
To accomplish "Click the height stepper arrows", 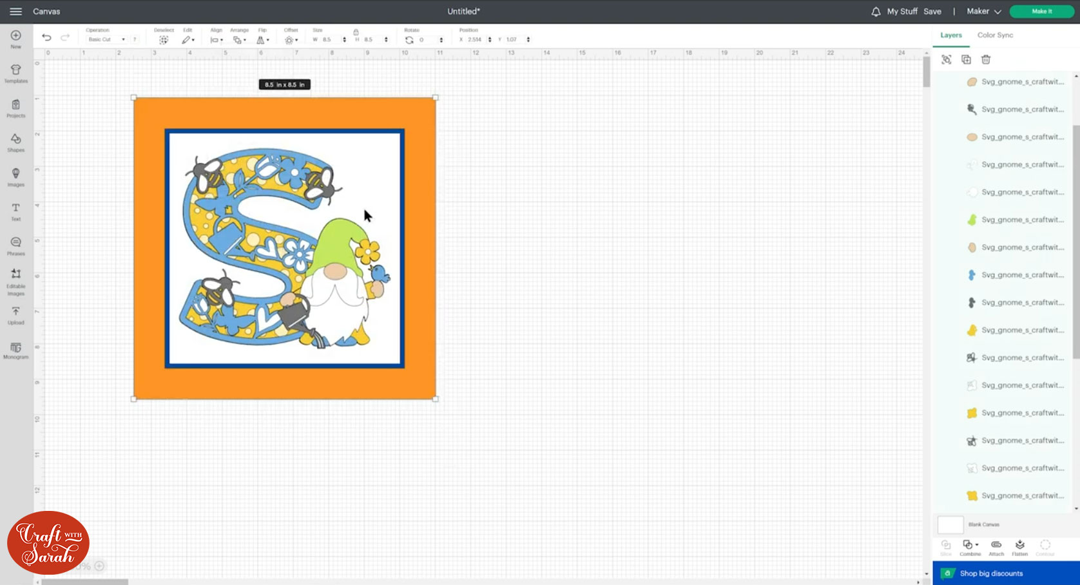I will 386,40.
